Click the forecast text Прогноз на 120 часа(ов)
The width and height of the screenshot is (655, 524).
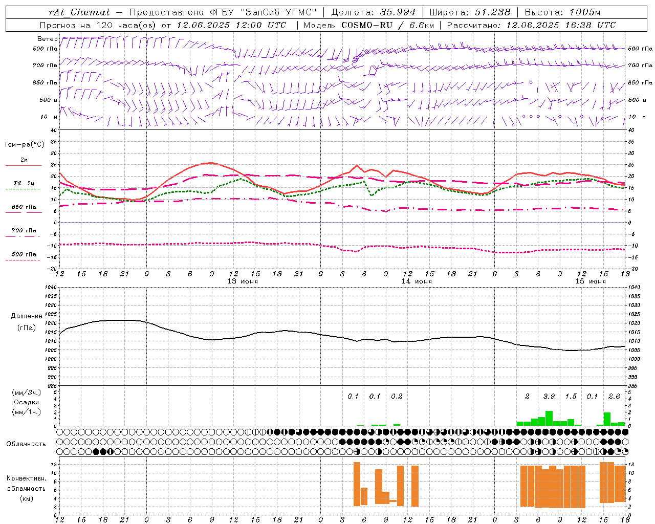pyautogui.click(x=98, y=25)
